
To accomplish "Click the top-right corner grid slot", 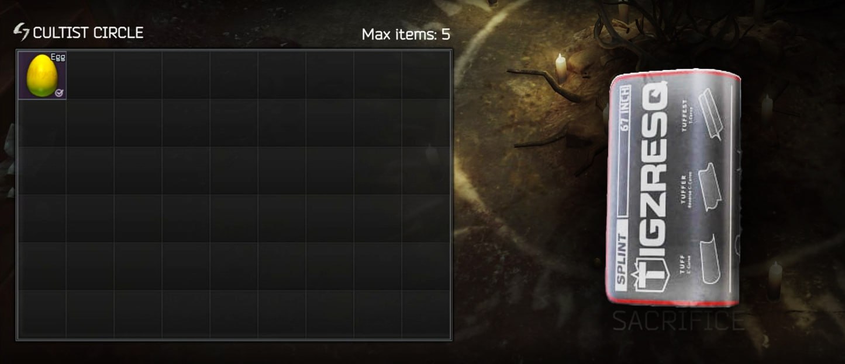I will click(x=426, y=75).
